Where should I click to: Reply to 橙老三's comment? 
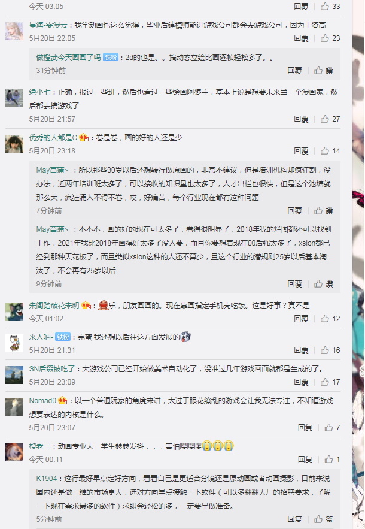pos(305,459)
